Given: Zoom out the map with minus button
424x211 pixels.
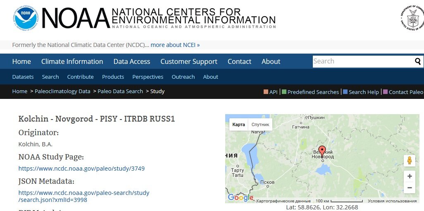Looking at the screenshot, I should [410, 188].
